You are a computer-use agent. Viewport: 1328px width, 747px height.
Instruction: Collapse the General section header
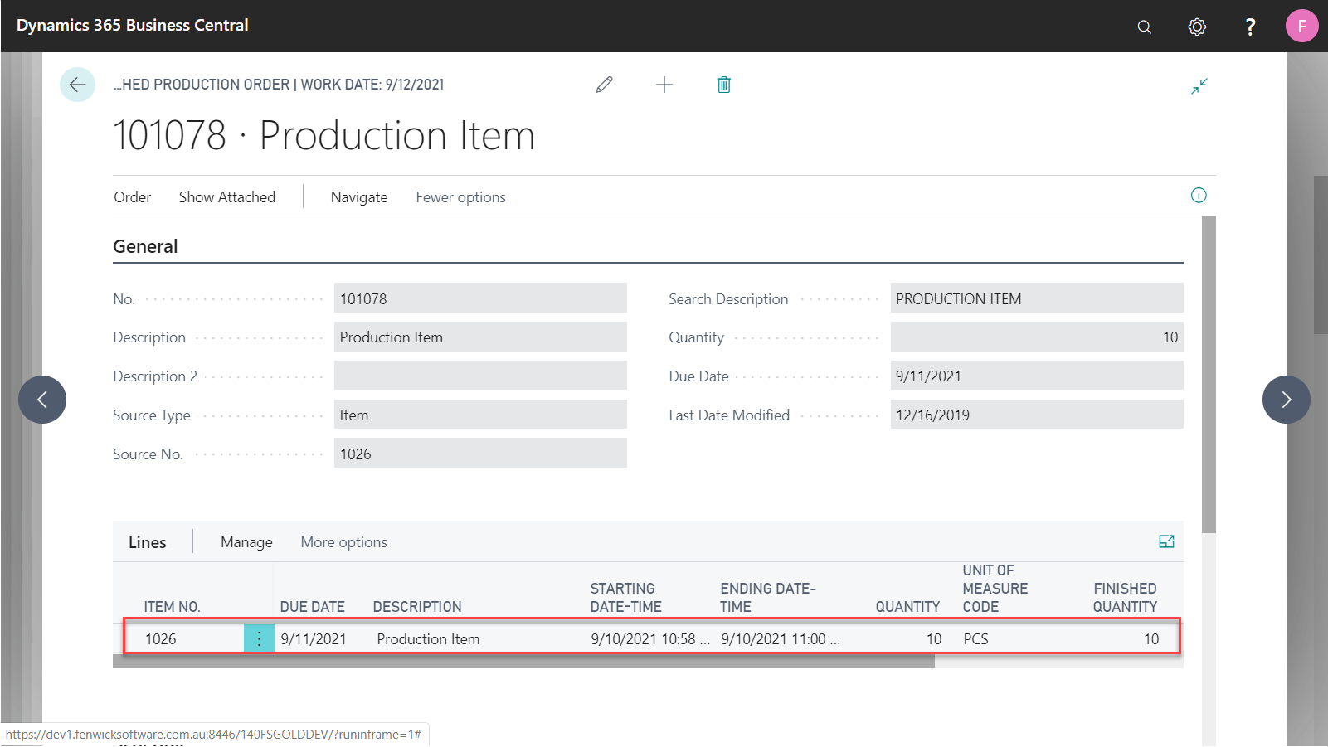coord(145,246)
